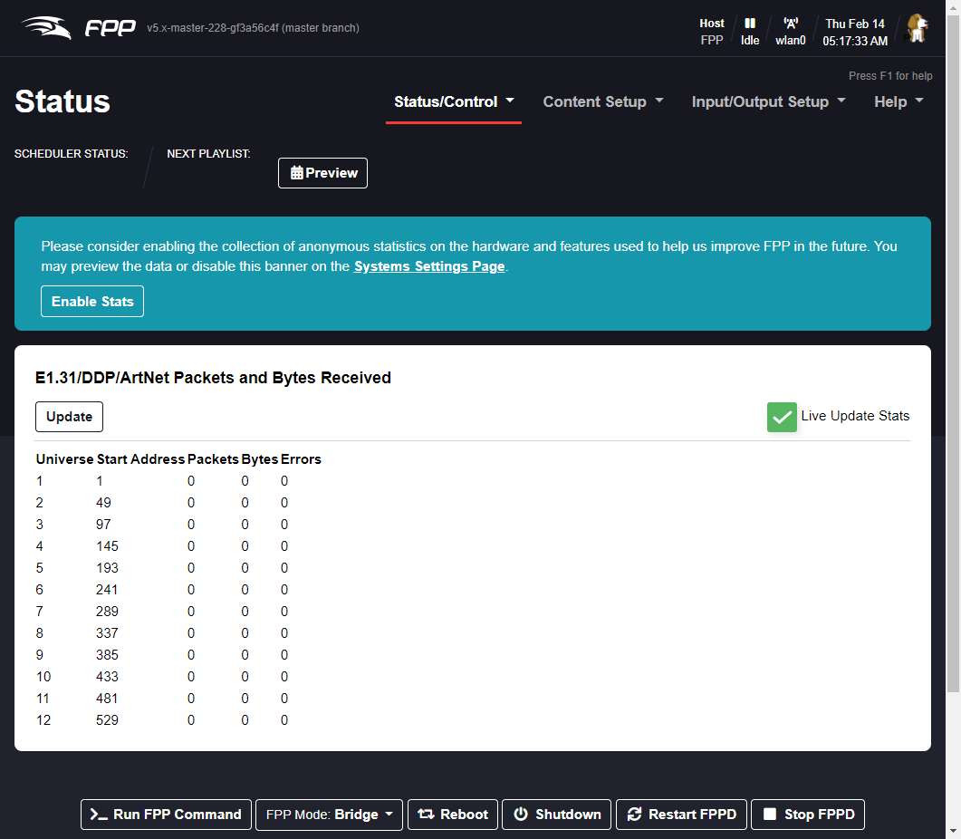Click the FPP falcon logo

coord(47,28)
